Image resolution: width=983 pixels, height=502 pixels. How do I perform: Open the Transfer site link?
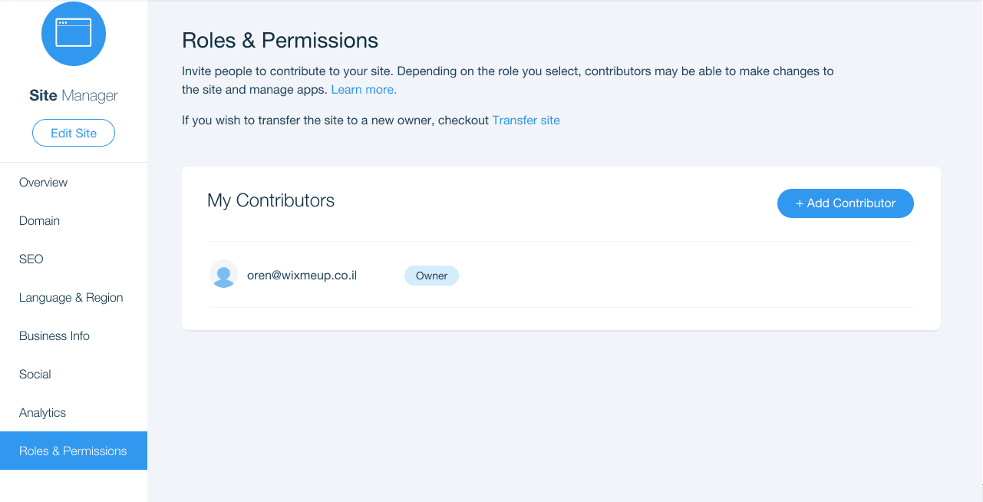coord(526,121)
